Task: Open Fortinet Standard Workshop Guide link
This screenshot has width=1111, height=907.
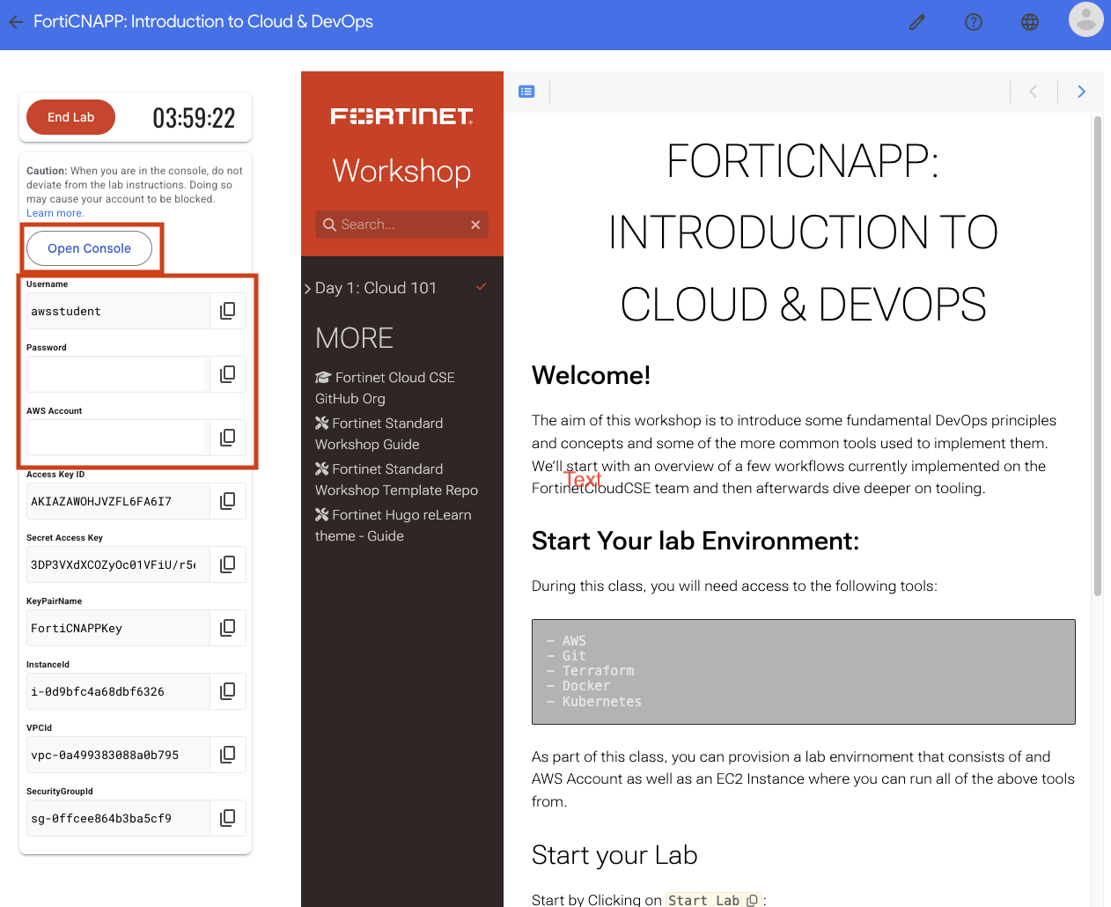Action: pyautogui.click(x=379, y=434)
